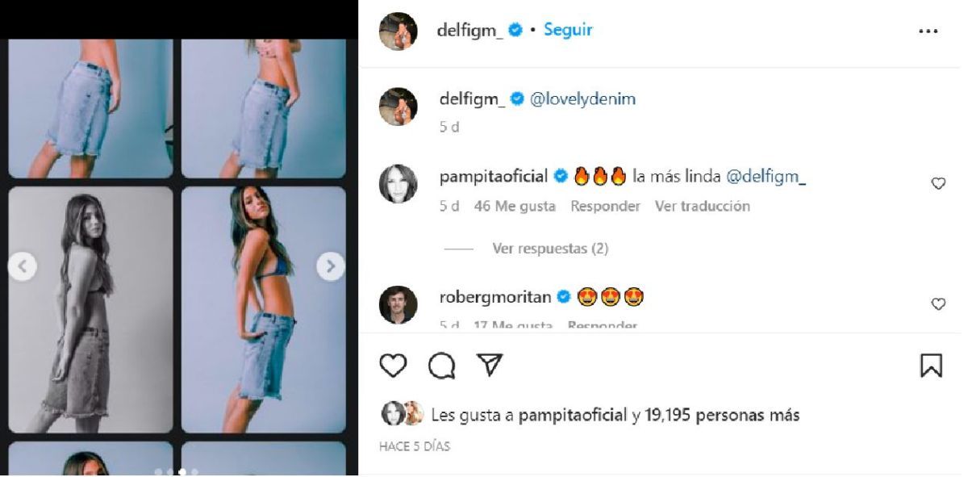Open robergmoritan's commenter avatar
The image size is (968, 477).
pos(398,304)
